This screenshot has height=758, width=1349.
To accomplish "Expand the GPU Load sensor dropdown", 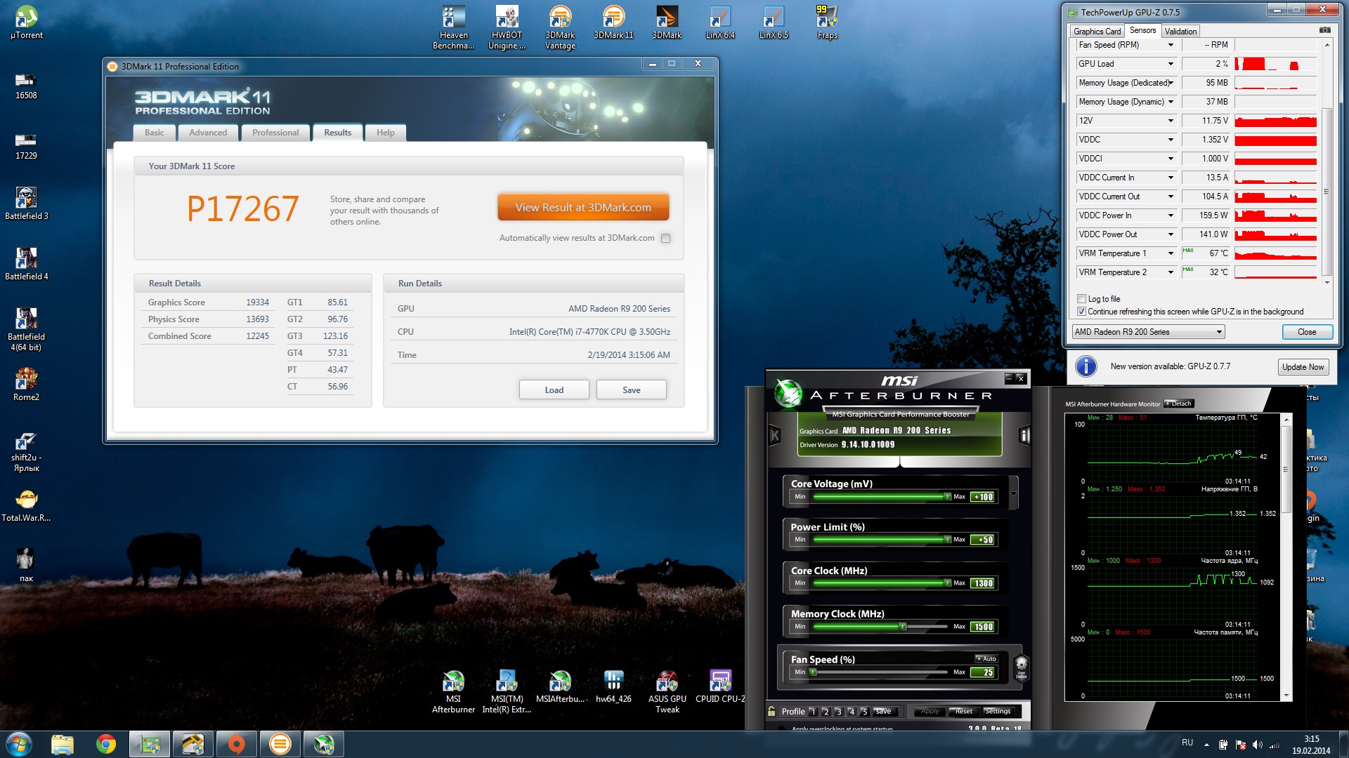I will [1171, 64].
